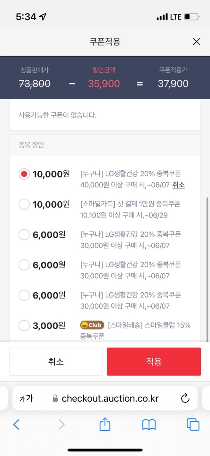This screenshot has width=210, height=456.
Task: Open Safari bookmarks book icon
Action: coord(149,425)
